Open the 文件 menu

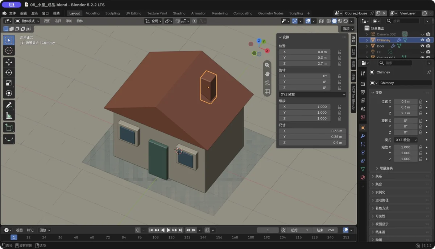click(12, 13)
